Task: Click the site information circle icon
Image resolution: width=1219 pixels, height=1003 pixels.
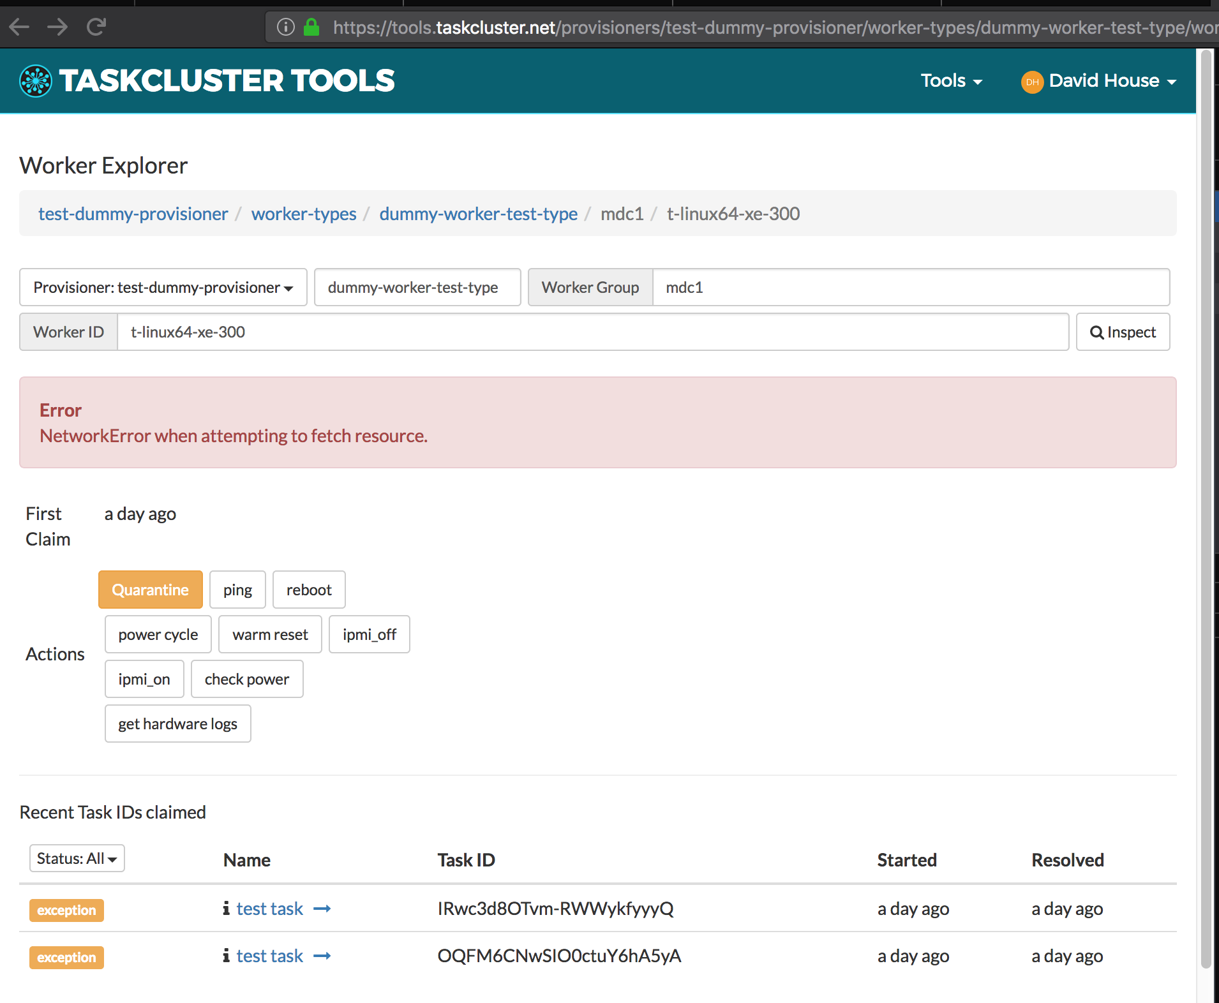Action: pos(285,27)
